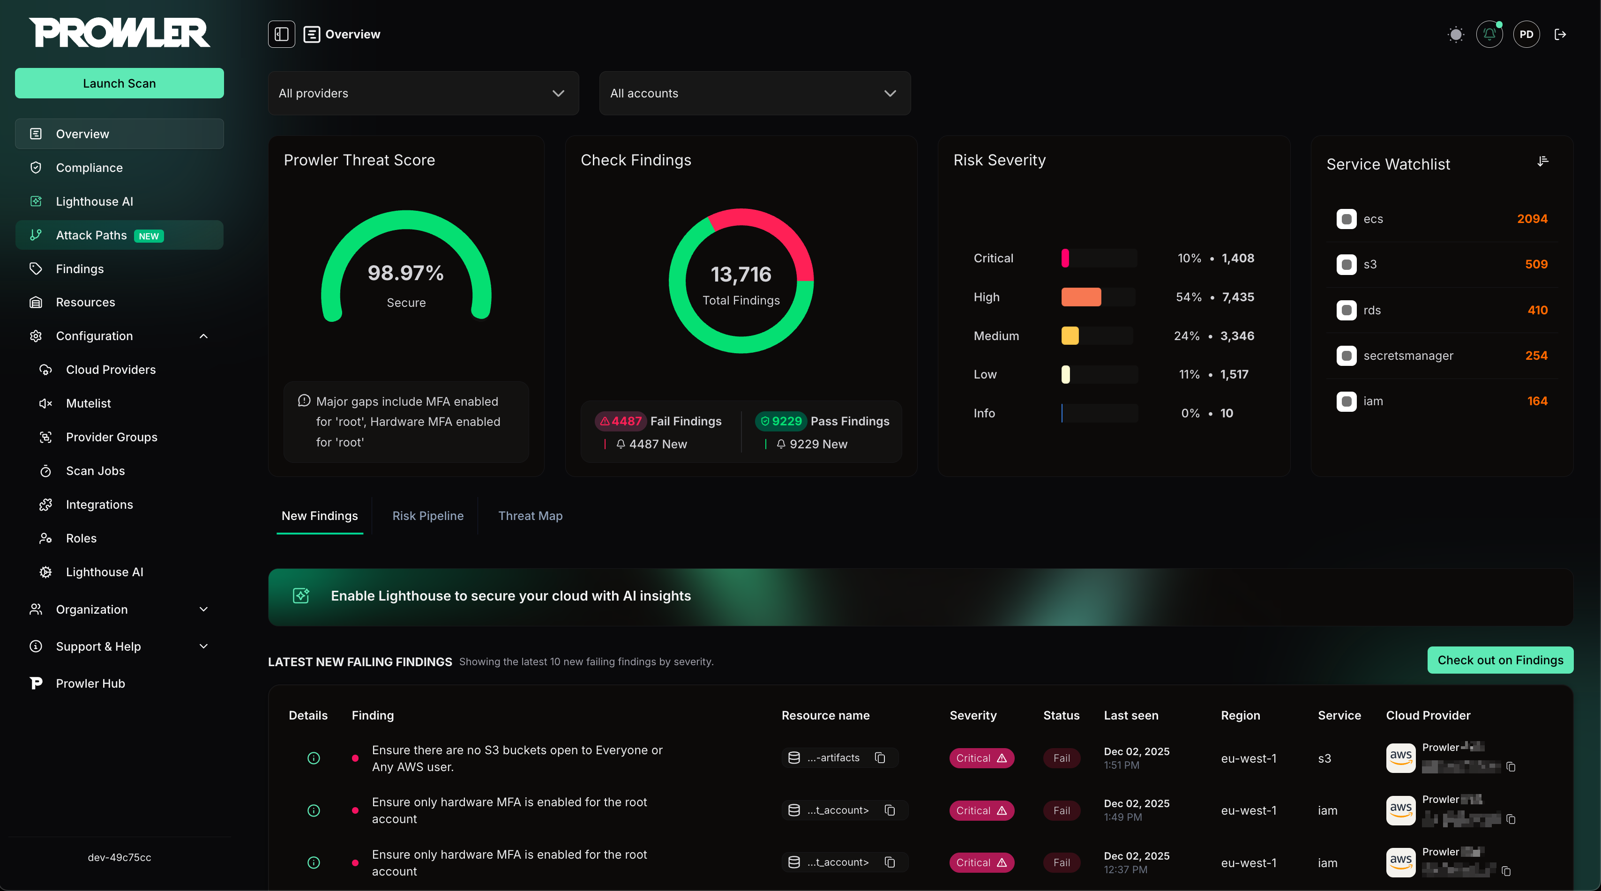1601x891 pixels.
Task: Toggle light mode with the sun icon
Action: click(1456, 34)
